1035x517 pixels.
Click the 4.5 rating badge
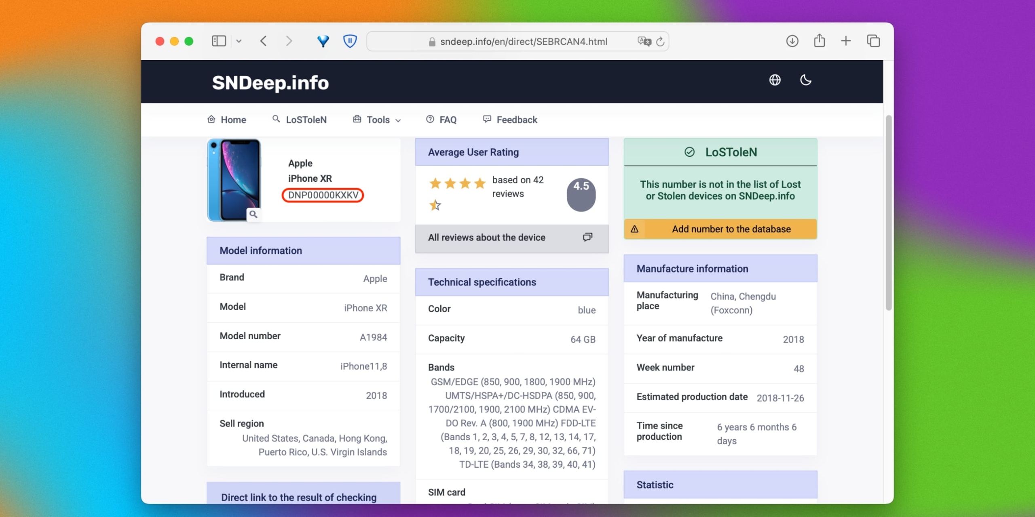tap(581, 195)
